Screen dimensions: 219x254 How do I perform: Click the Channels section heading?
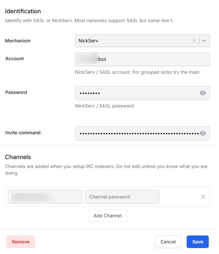point(18,157)
